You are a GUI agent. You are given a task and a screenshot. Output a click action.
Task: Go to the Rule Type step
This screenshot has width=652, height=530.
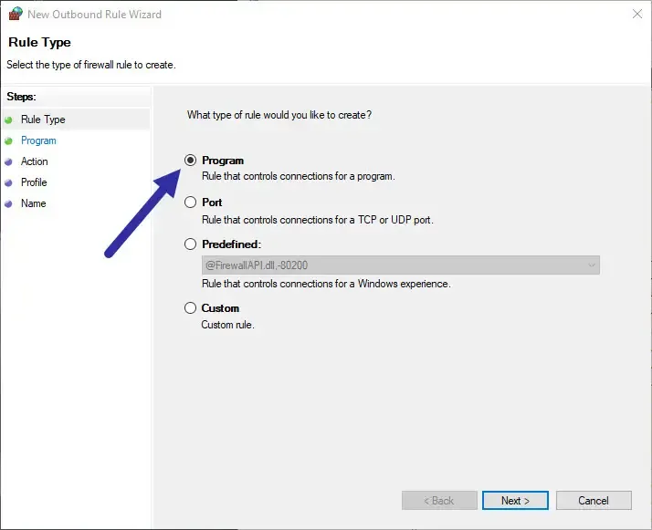point(43,120)
